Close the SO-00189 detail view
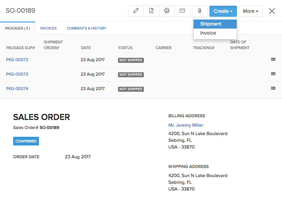This screenshot has width=282, height=207. tap(272, 11)
